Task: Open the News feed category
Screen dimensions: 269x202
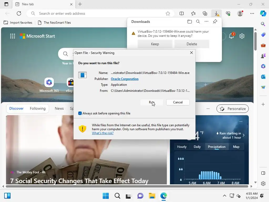Action: [x=59, y=108]
